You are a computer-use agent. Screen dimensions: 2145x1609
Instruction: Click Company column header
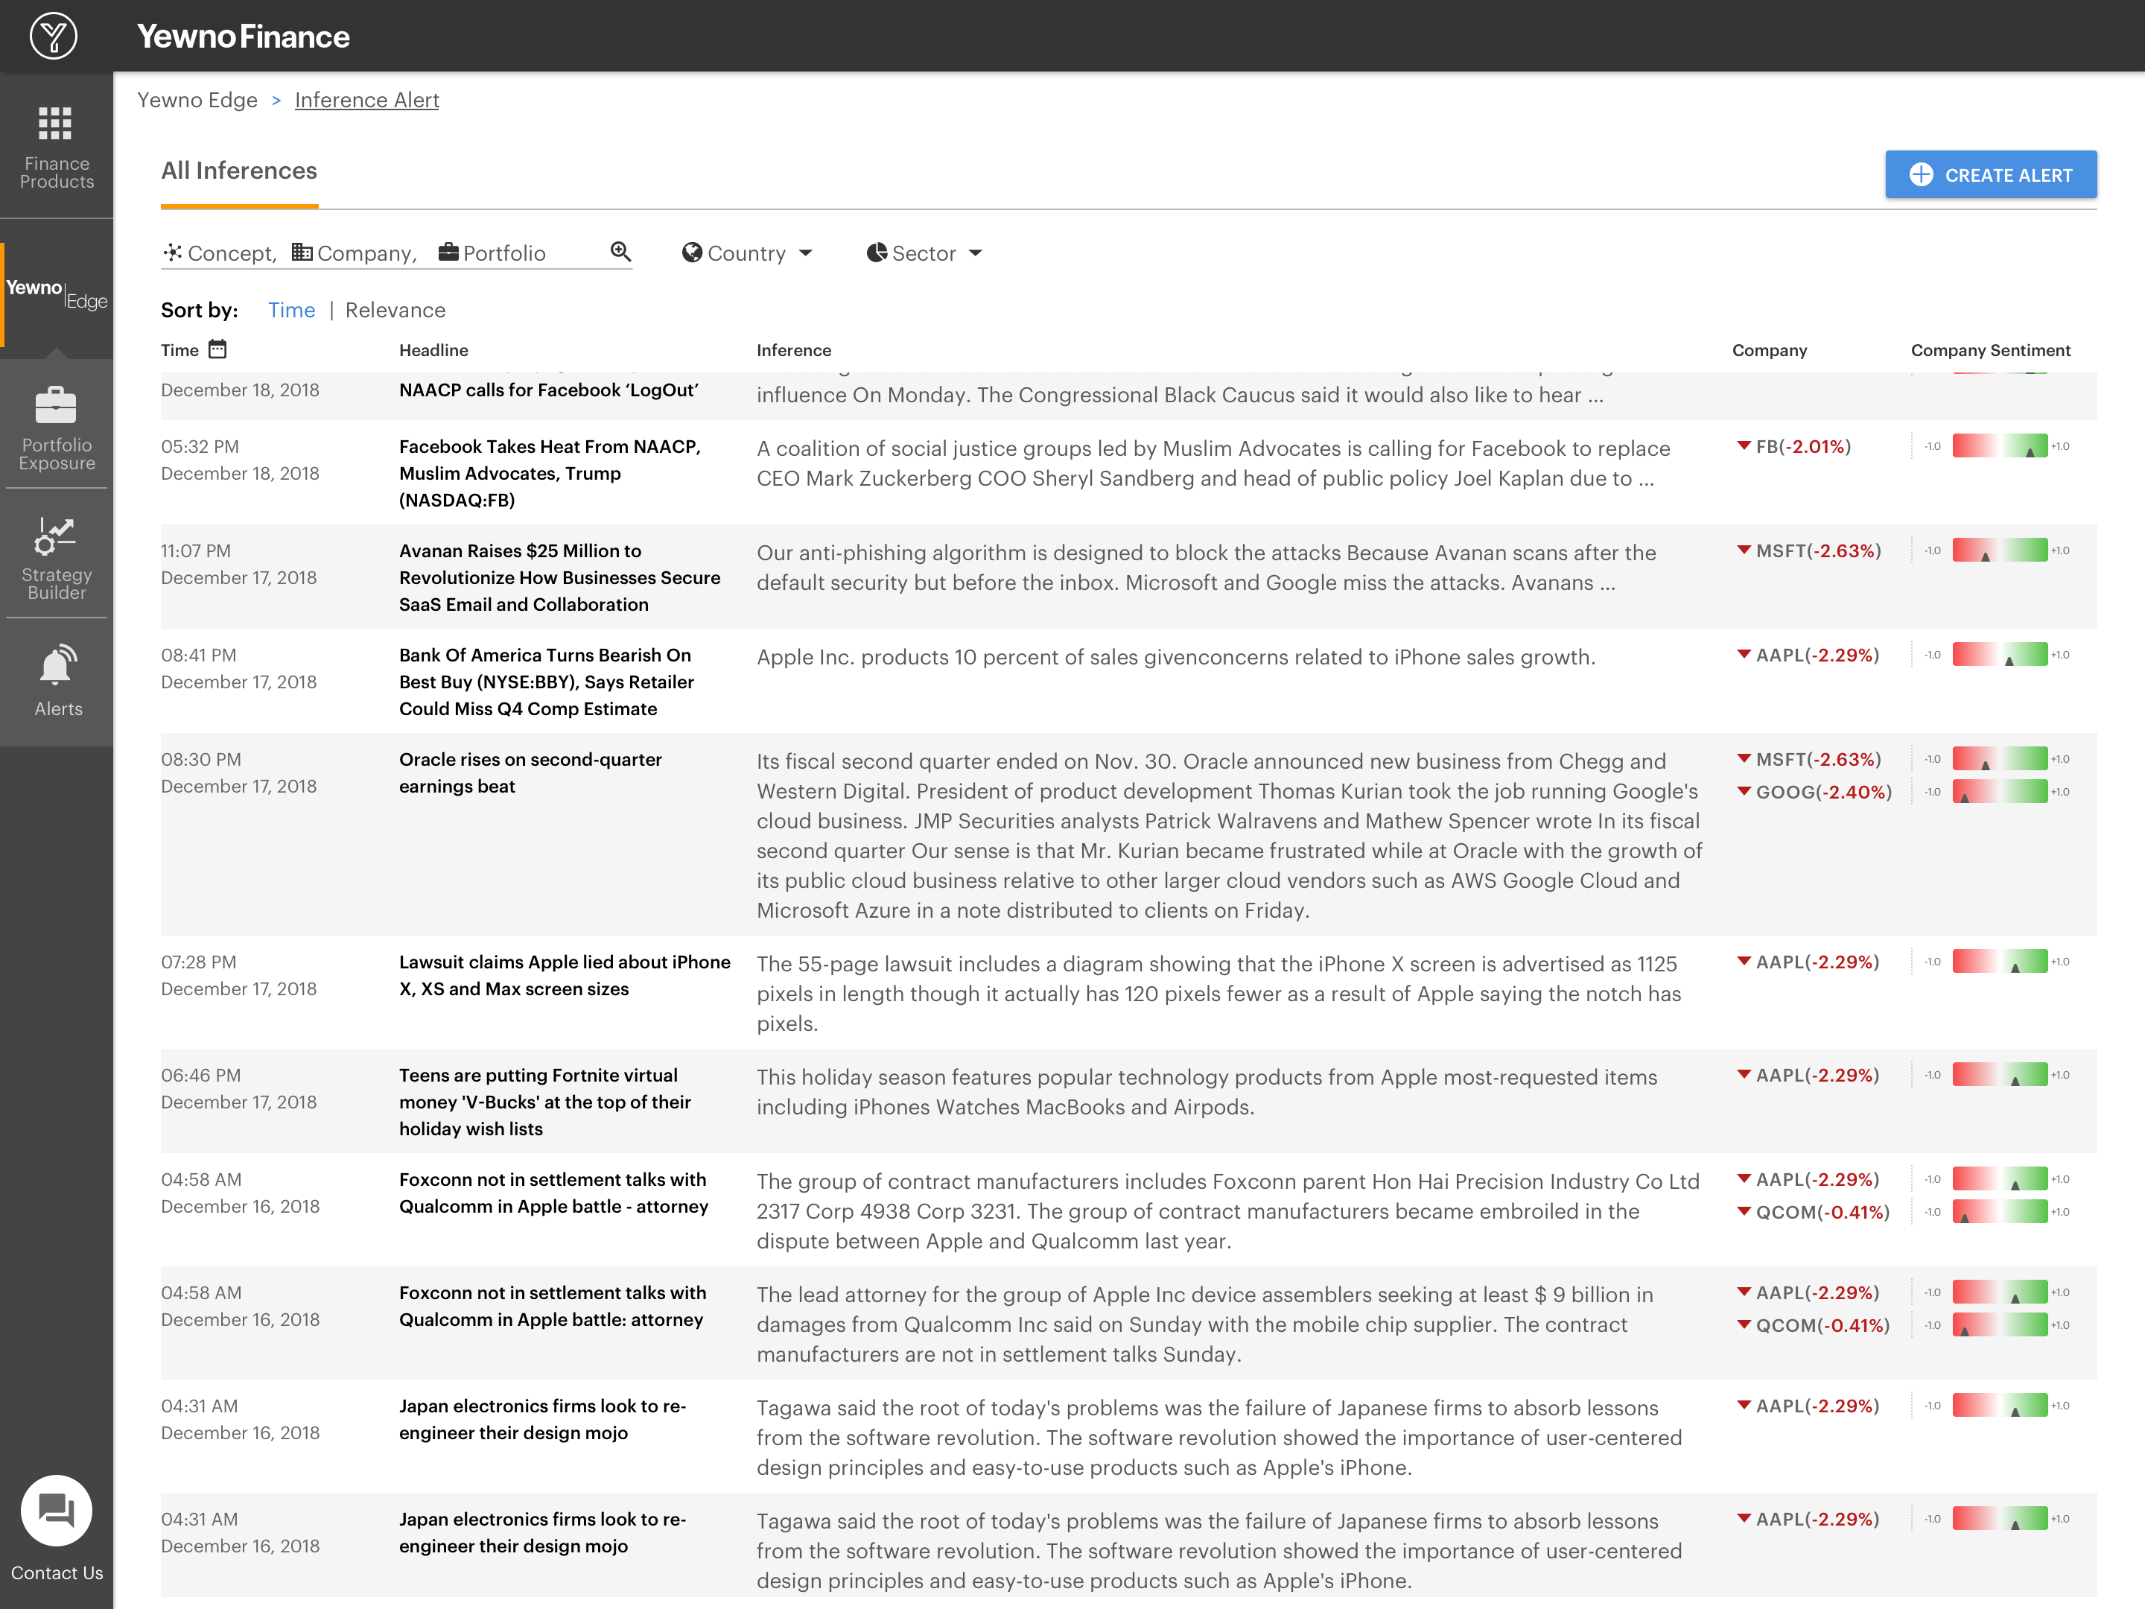coord(1770,350)
